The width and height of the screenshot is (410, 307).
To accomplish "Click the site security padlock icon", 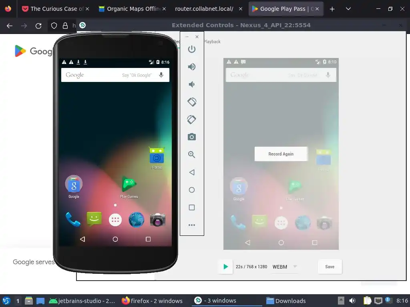I will pyautogui.click(x=65, y=26).
